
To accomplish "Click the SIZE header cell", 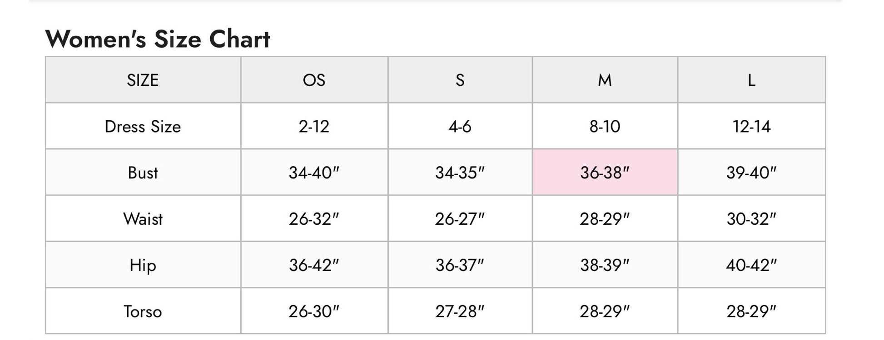I will click(x=143, y=80).
